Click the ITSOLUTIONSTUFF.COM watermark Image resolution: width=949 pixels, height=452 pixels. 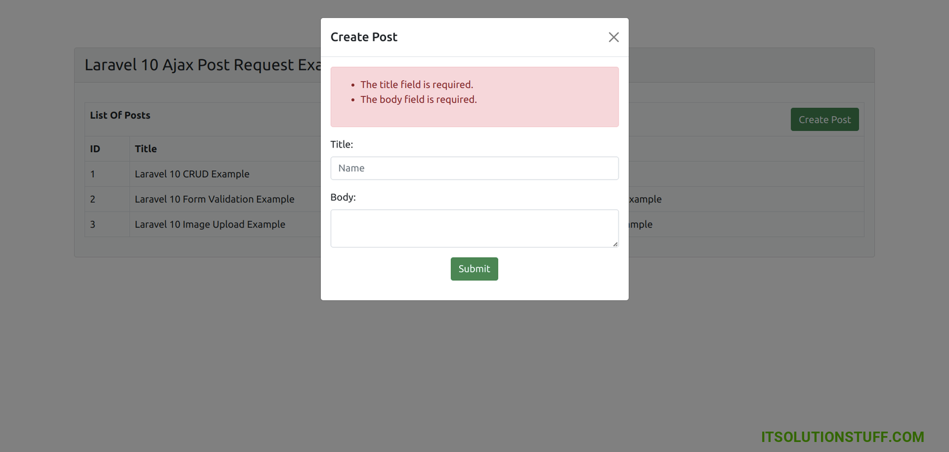pos(842,437)
